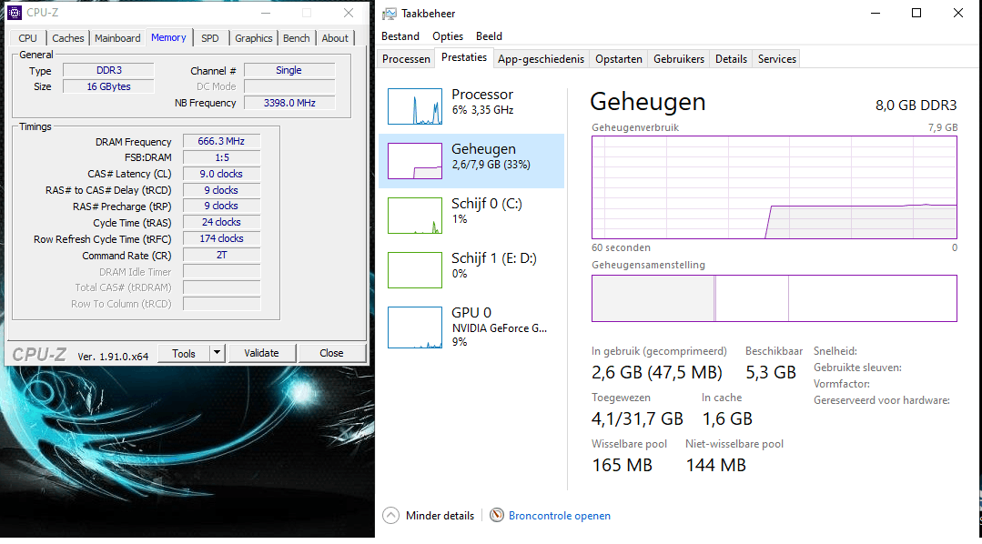Open the Mainboard tab in CPU-Z
Image resolution: width=982 pixels, height=544 pixels.
pyautogui.click(x=117, y=38)
